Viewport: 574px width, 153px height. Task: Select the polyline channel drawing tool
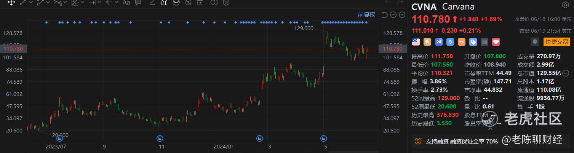pyautogui.click(x=40, y=3)
